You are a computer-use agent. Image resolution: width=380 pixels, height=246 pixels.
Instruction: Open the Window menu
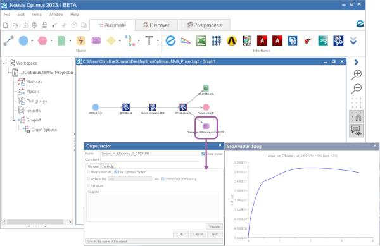click(56, 15)
